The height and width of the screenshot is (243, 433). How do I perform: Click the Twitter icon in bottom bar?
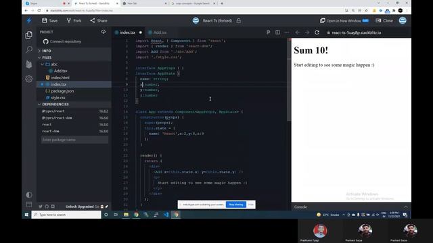[x=41, y=207]
